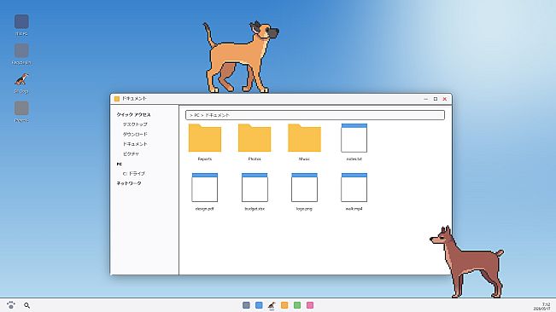Viewport: 556px width, 312px height.
Task: Click the gray taskbar app icon
Action: tap(246, 305)
